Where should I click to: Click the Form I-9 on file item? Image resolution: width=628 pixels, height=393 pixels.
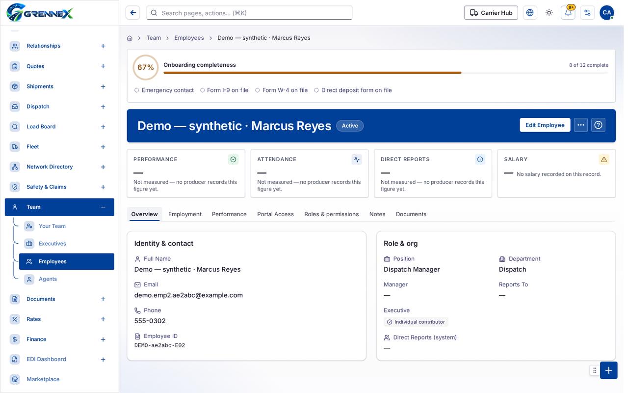click(224, 90)
